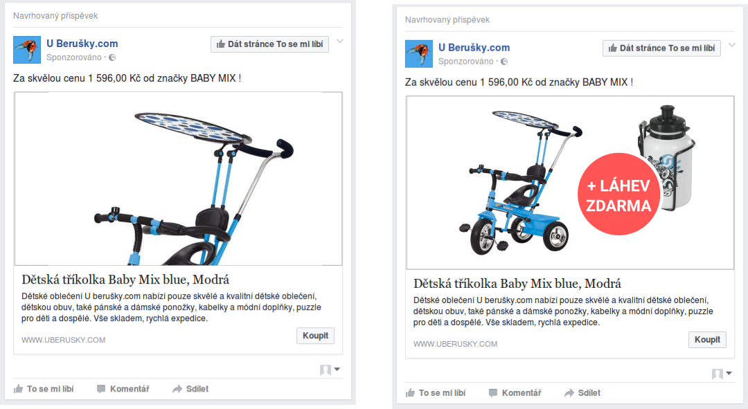Like the right post via To se mi líbí

[436, 393]
